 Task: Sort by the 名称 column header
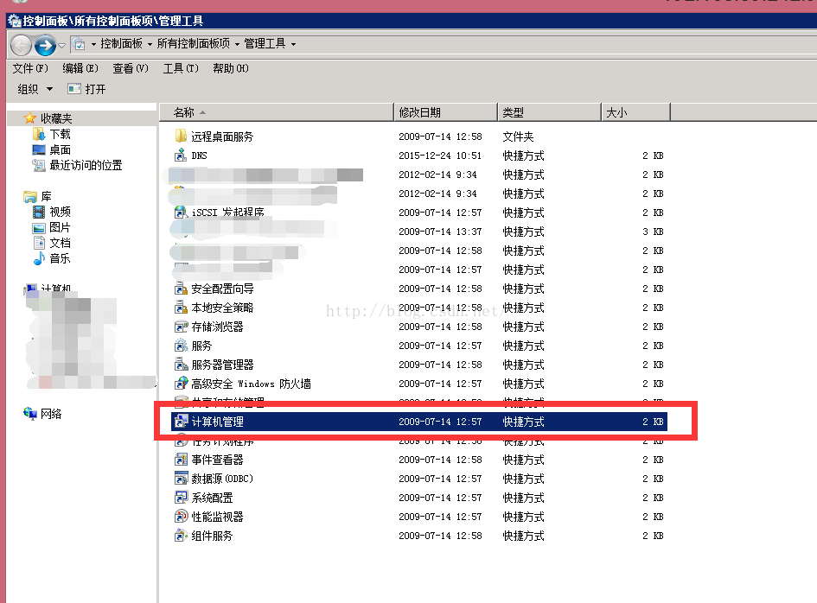click(x=276, y=112)
